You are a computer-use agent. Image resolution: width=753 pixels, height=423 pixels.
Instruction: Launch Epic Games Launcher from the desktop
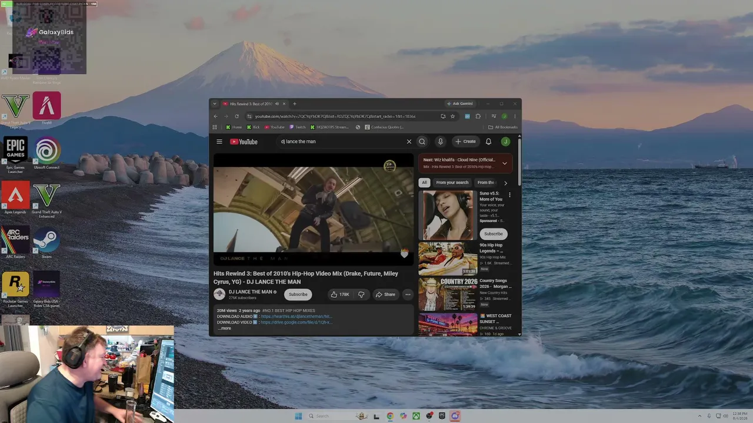tap(15, 155)
